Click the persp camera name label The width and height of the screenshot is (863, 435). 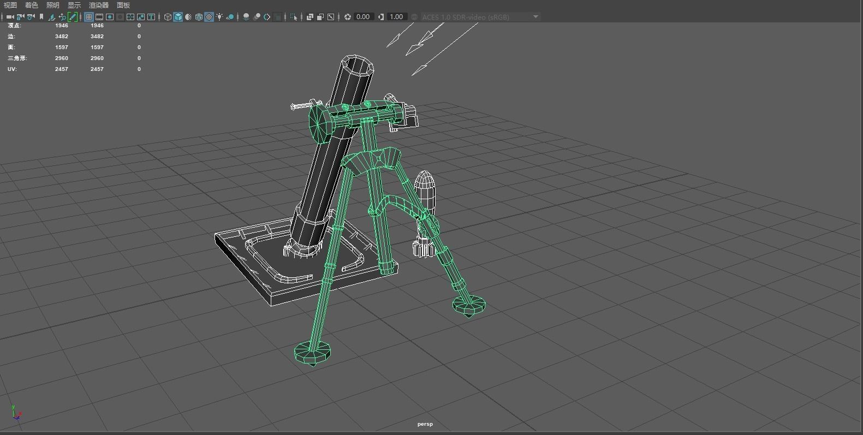click(425, 424)
